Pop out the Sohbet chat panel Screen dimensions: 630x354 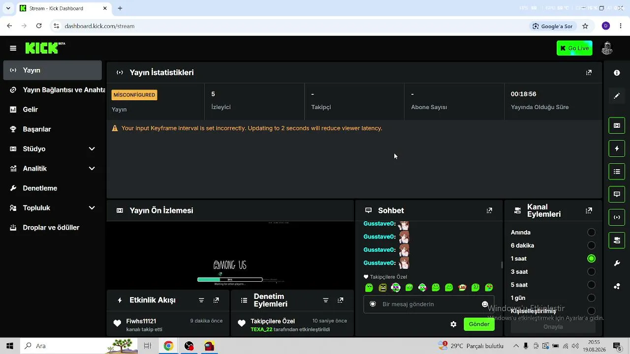[489, 210]
